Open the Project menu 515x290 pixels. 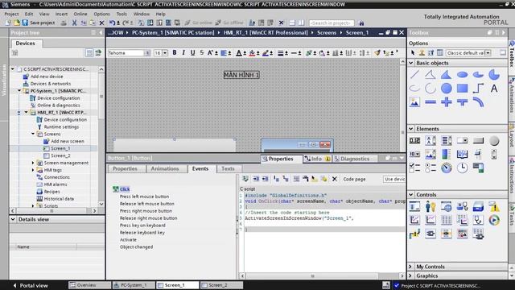pos(11,14)
